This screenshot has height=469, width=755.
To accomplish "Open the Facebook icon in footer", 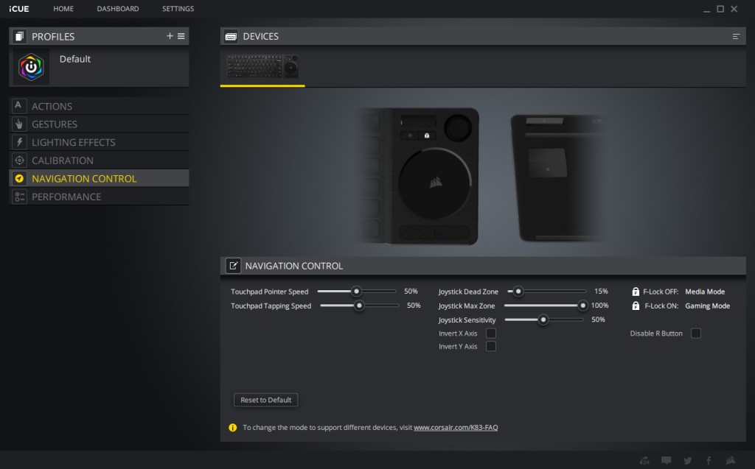I will pos(709,461).
